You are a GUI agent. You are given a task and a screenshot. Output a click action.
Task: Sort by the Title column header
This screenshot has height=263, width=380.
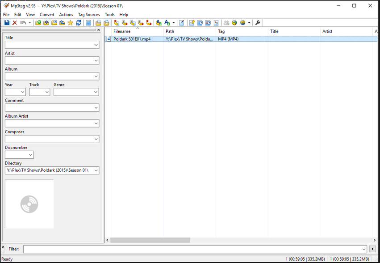[294, 31]
